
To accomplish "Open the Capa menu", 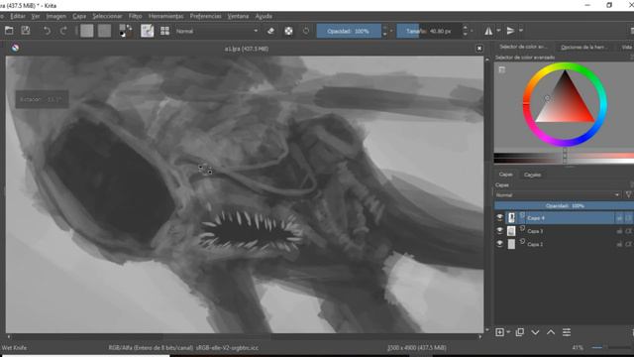I will click(x=79, y=16).
